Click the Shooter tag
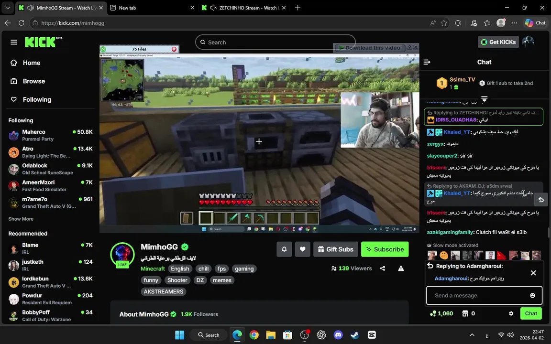Screen dimensions: 551x344 pos(177,280)
